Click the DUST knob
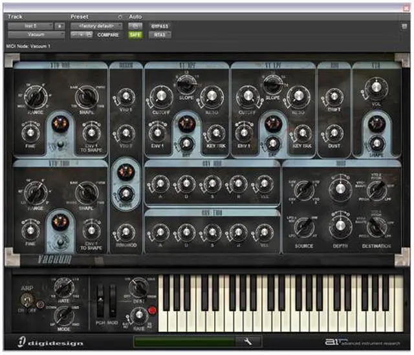The width and height of the screenshot is (414, 355). click(334, 133)
